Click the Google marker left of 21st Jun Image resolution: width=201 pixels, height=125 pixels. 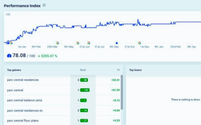[78, 43]
